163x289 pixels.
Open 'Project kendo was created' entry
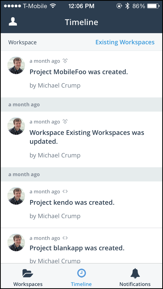pos(72,202)
